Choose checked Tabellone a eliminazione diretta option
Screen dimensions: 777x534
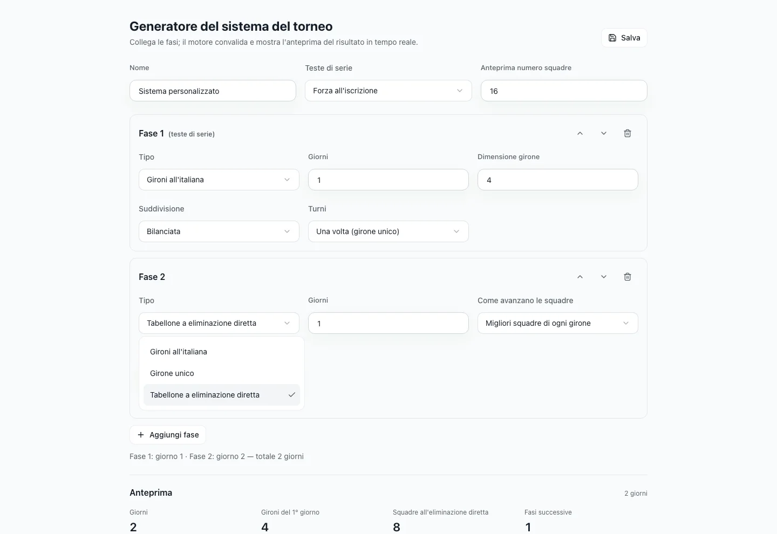222,395
